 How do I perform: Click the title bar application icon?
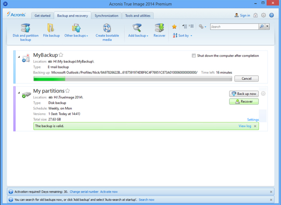[x=5, y=4]
